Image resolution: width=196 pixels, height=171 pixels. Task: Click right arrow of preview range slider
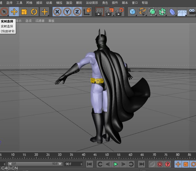coord(60,164)
